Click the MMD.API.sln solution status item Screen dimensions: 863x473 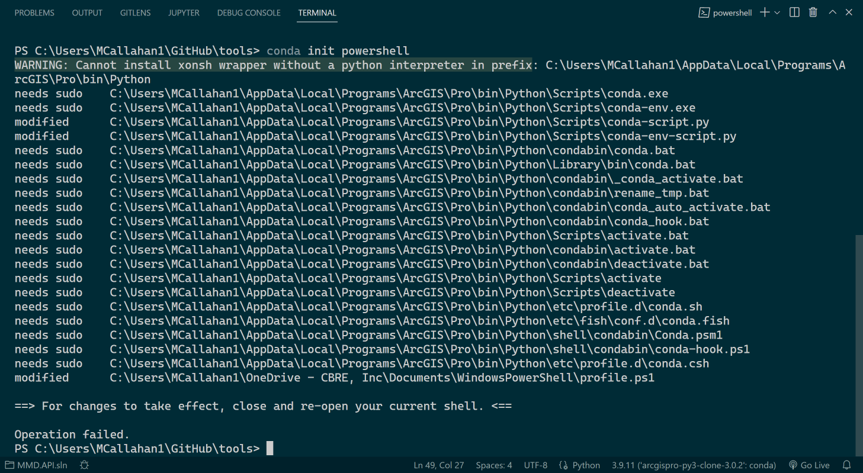point(36,465)
